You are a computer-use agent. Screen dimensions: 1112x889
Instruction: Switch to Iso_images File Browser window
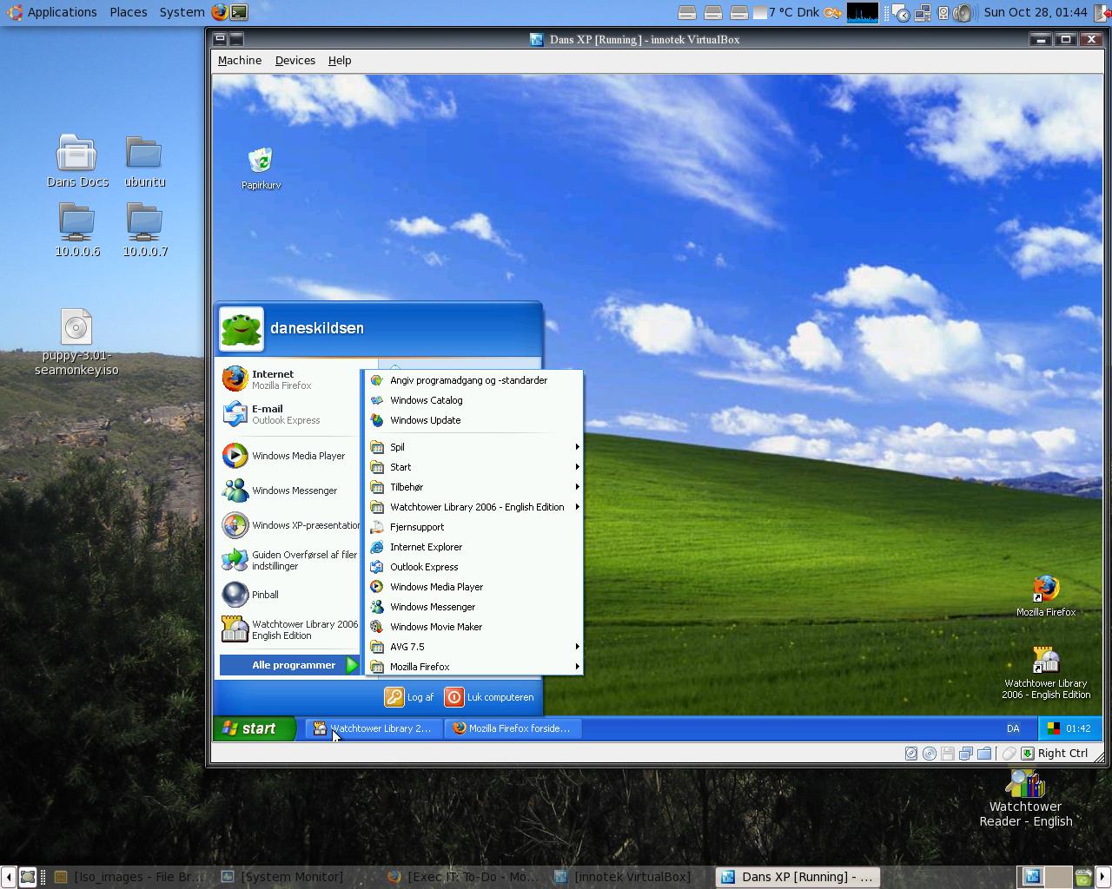pos(130,877)
